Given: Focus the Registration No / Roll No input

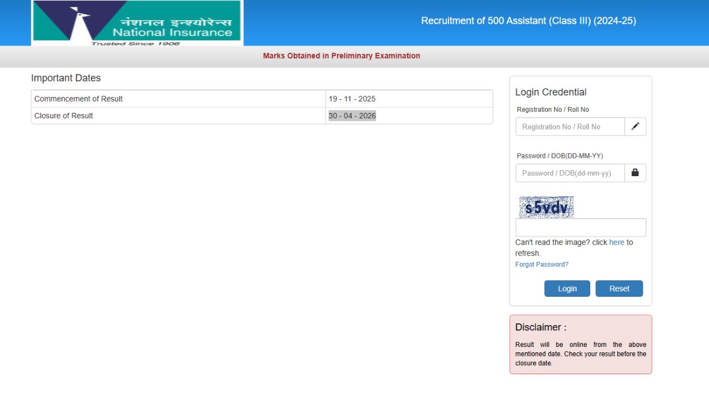Looking at the screenshot, I should (570, 126).
